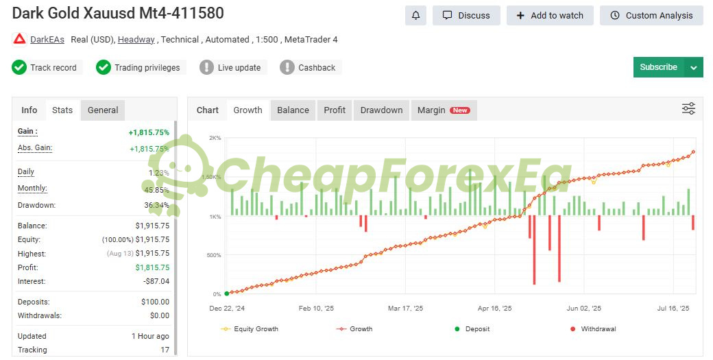Click the Monthly label

[x=32, y=188]
